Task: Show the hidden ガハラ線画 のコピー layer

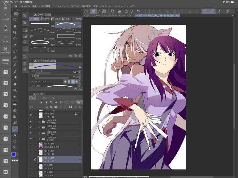Action: [31, 145]
